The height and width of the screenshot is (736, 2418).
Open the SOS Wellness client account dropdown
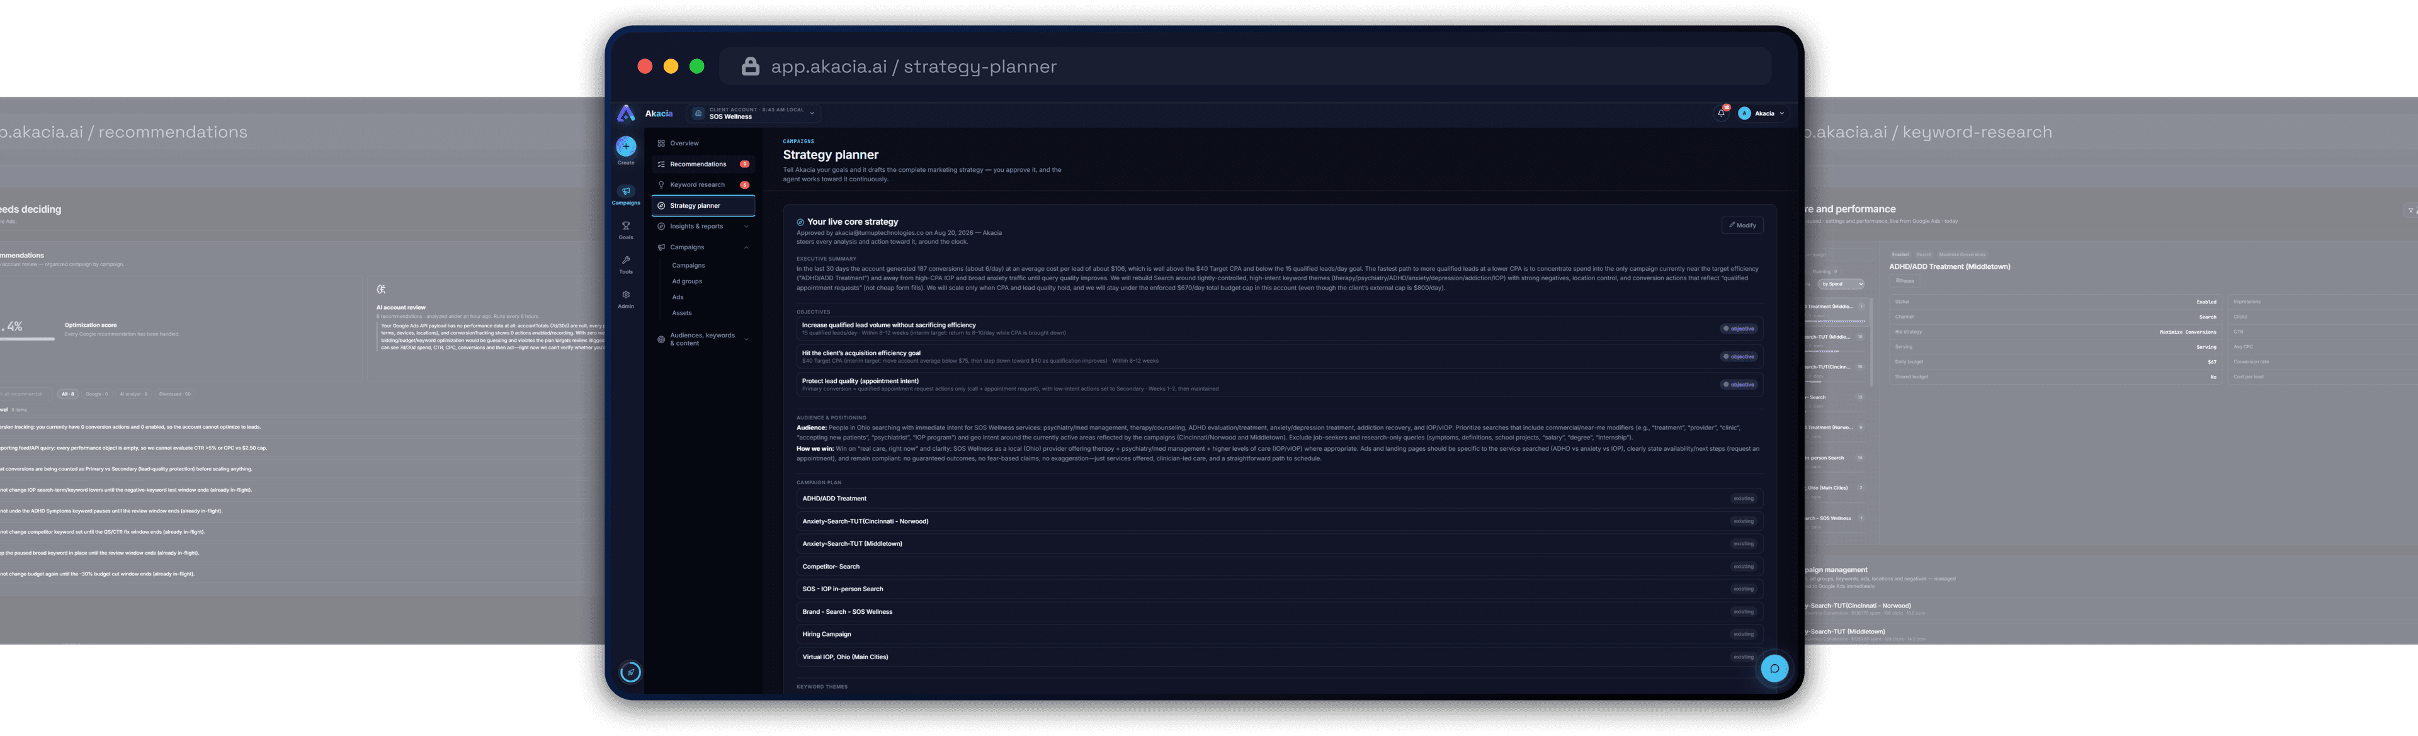pyautogui.click(x=755, y=113)
